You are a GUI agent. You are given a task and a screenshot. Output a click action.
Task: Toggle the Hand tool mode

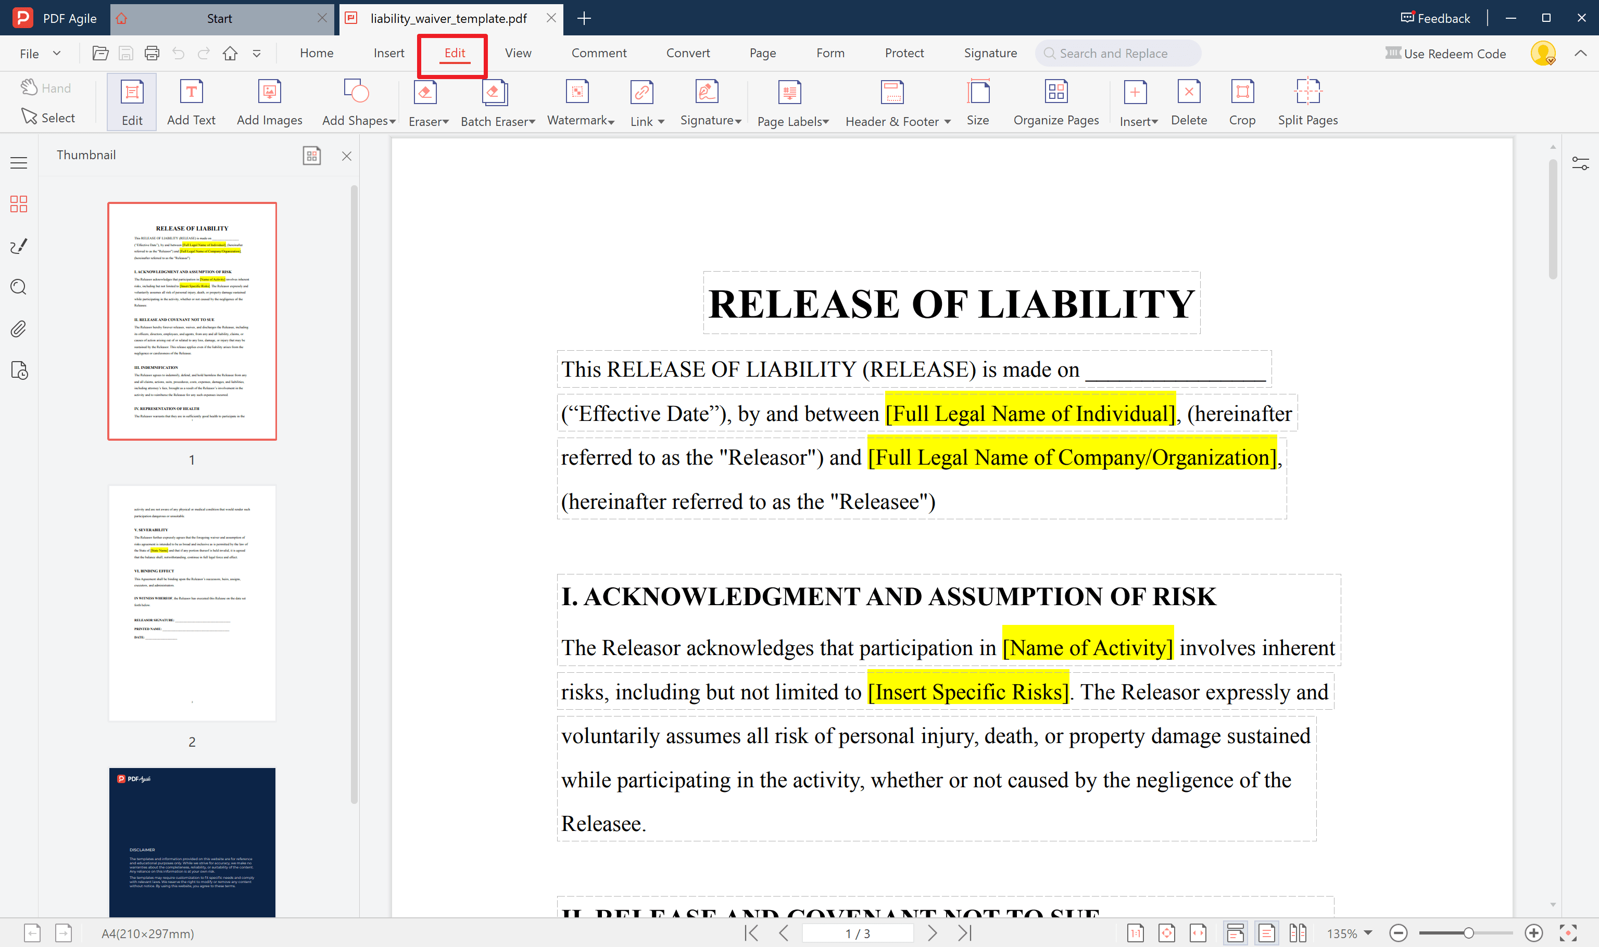[45, 88]
